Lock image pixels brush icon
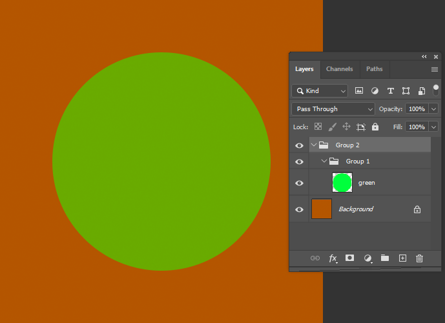The width and height of the screenshot is (445, 323). pyautogui.click(x=333, y=127)
